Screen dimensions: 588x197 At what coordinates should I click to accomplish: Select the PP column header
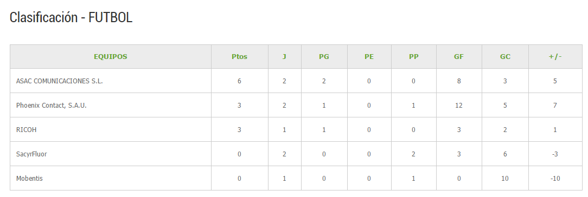414,57
